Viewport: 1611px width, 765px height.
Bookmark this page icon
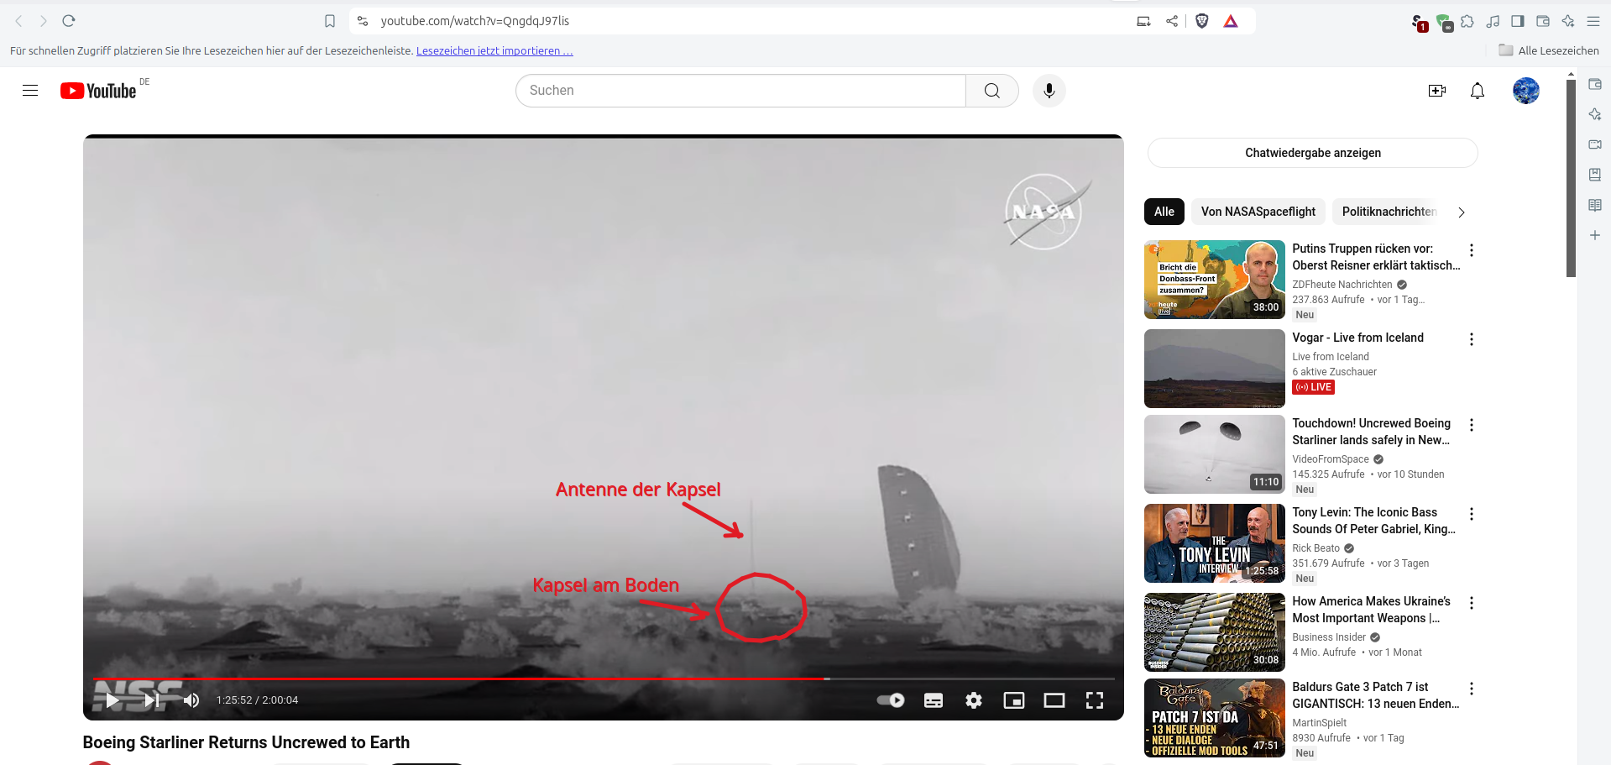330,21
